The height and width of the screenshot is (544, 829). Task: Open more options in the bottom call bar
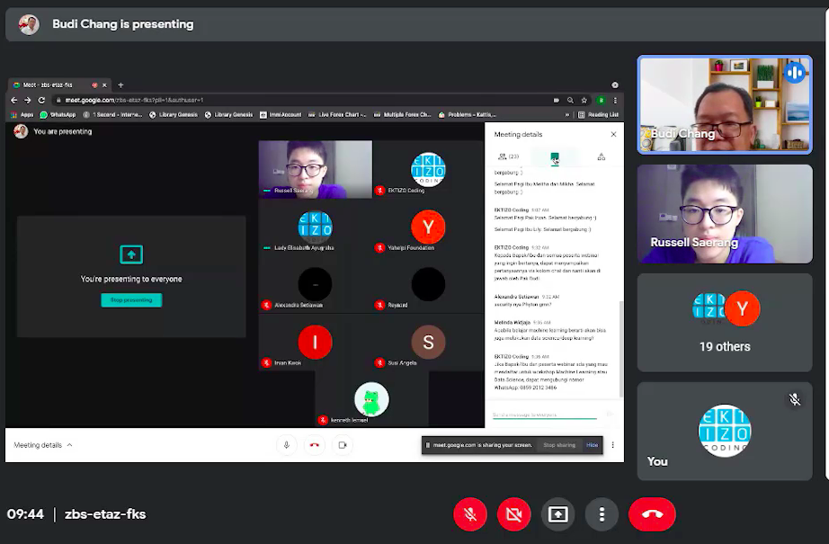[602, 513]
